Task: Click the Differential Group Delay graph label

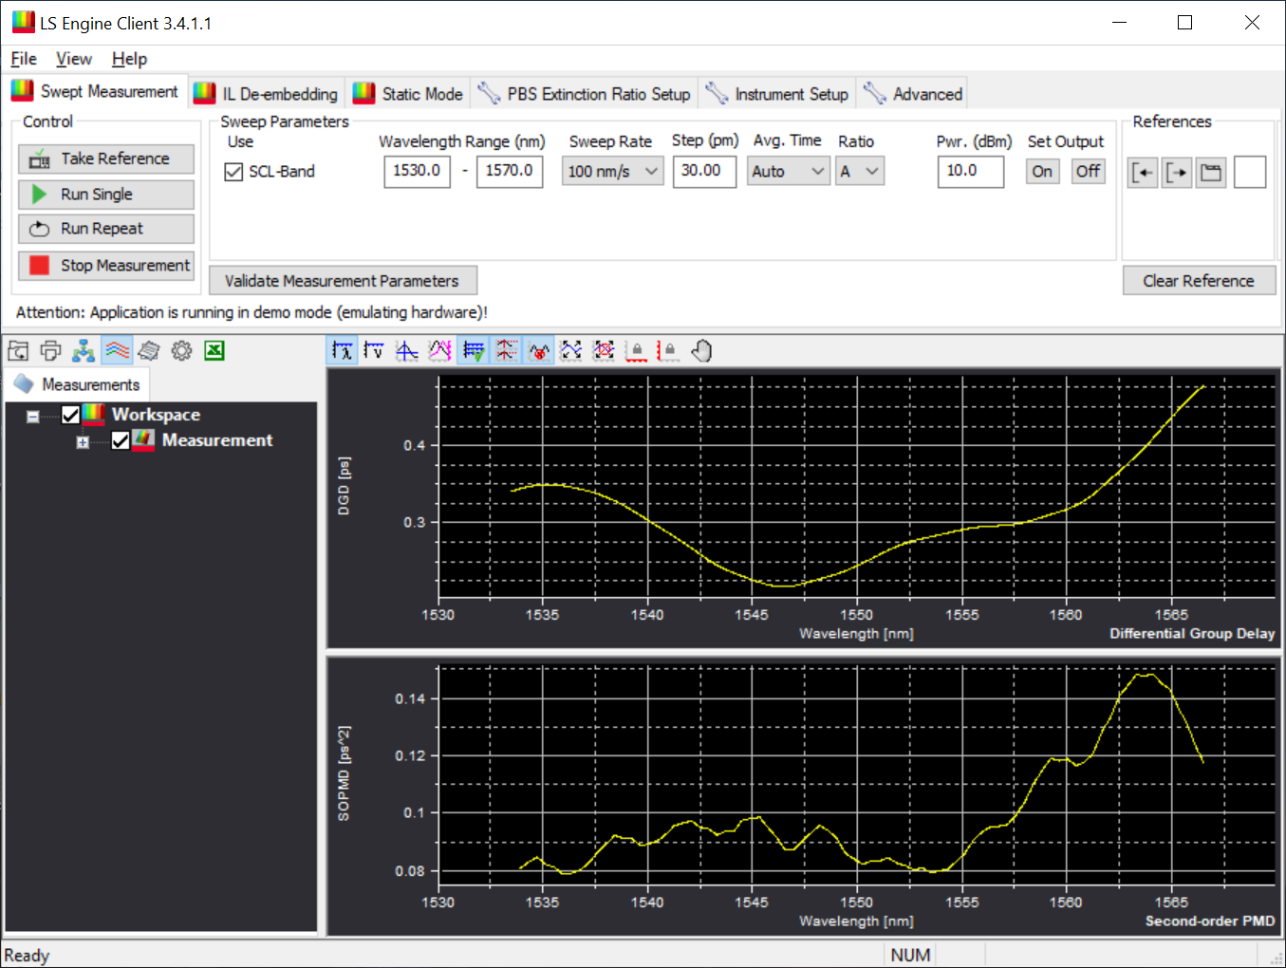Action: [1192, 633]
